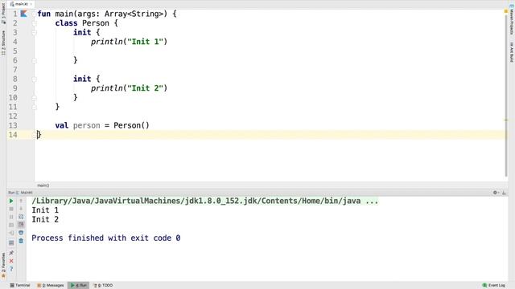
Task: Collapse the Person class fold on line 2
Action: pyautogui.click(x=34, y=23)
